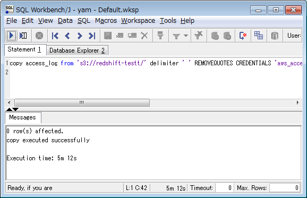Toggle ignore errors icon in toolbar
The image size is (307, 198).
pyautogui.click(x=243, y=36)
